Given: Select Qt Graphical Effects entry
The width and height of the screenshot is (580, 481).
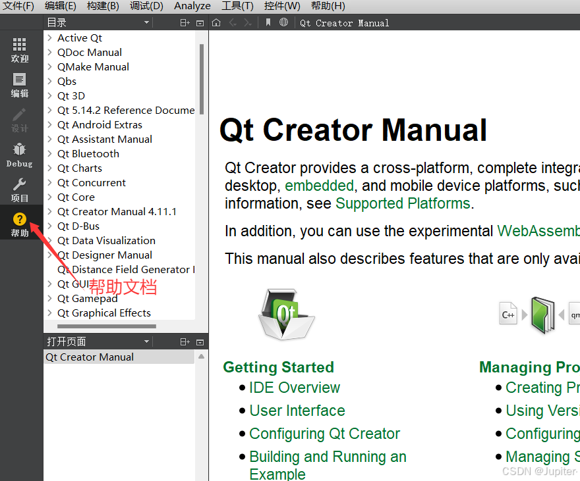Looking at the screenshot, I should pyautogui.click(x=104, y=313).
